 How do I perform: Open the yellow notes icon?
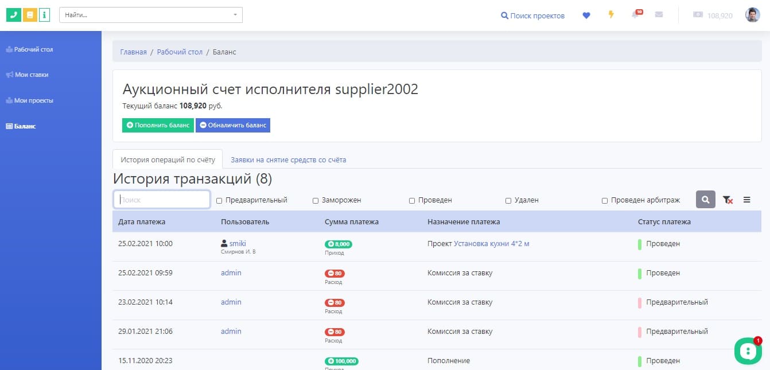(x=29, y=15)
